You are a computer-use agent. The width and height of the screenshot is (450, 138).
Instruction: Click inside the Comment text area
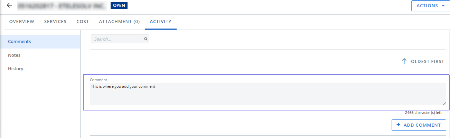266,95
